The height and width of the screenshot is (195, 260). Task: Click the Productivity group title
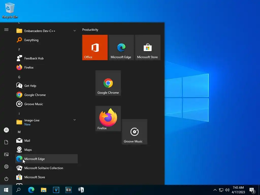[x=90, y=30]
